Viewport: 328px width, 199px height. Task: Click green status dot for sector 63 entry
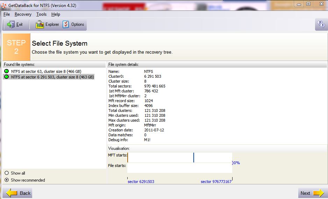[7, 71]
